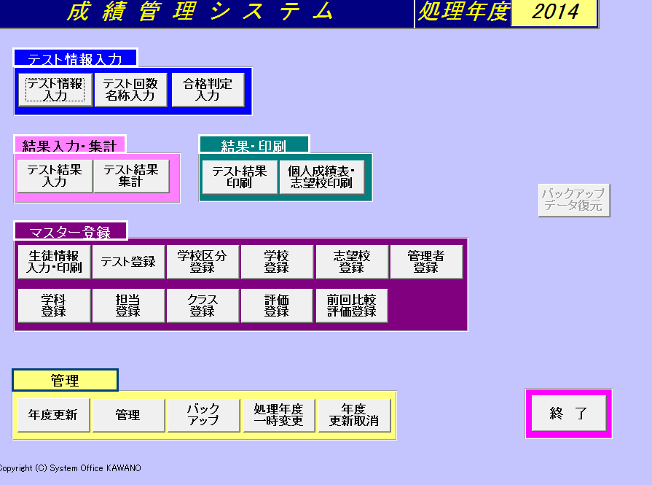
Task: Select the 合格判定入力 button
Action: click(x=208, y=90)
